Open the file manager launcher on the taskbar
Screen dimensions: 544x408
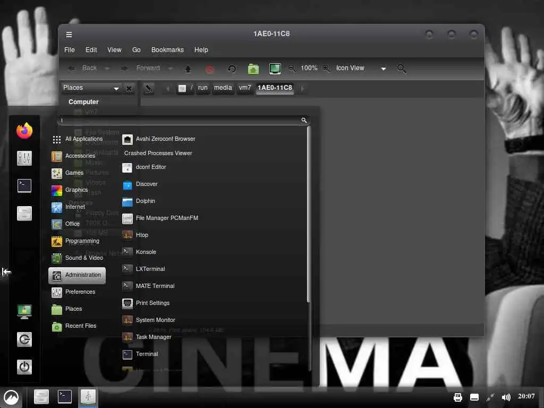pos(41,397)
